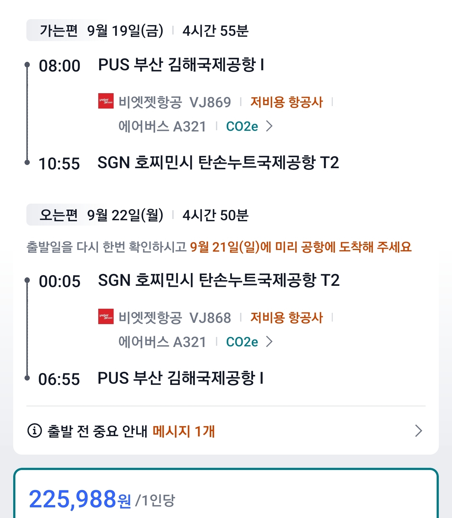Click the 저비용 항공사 tag on VJ869
Screen dimensions: 452x518
286,102
